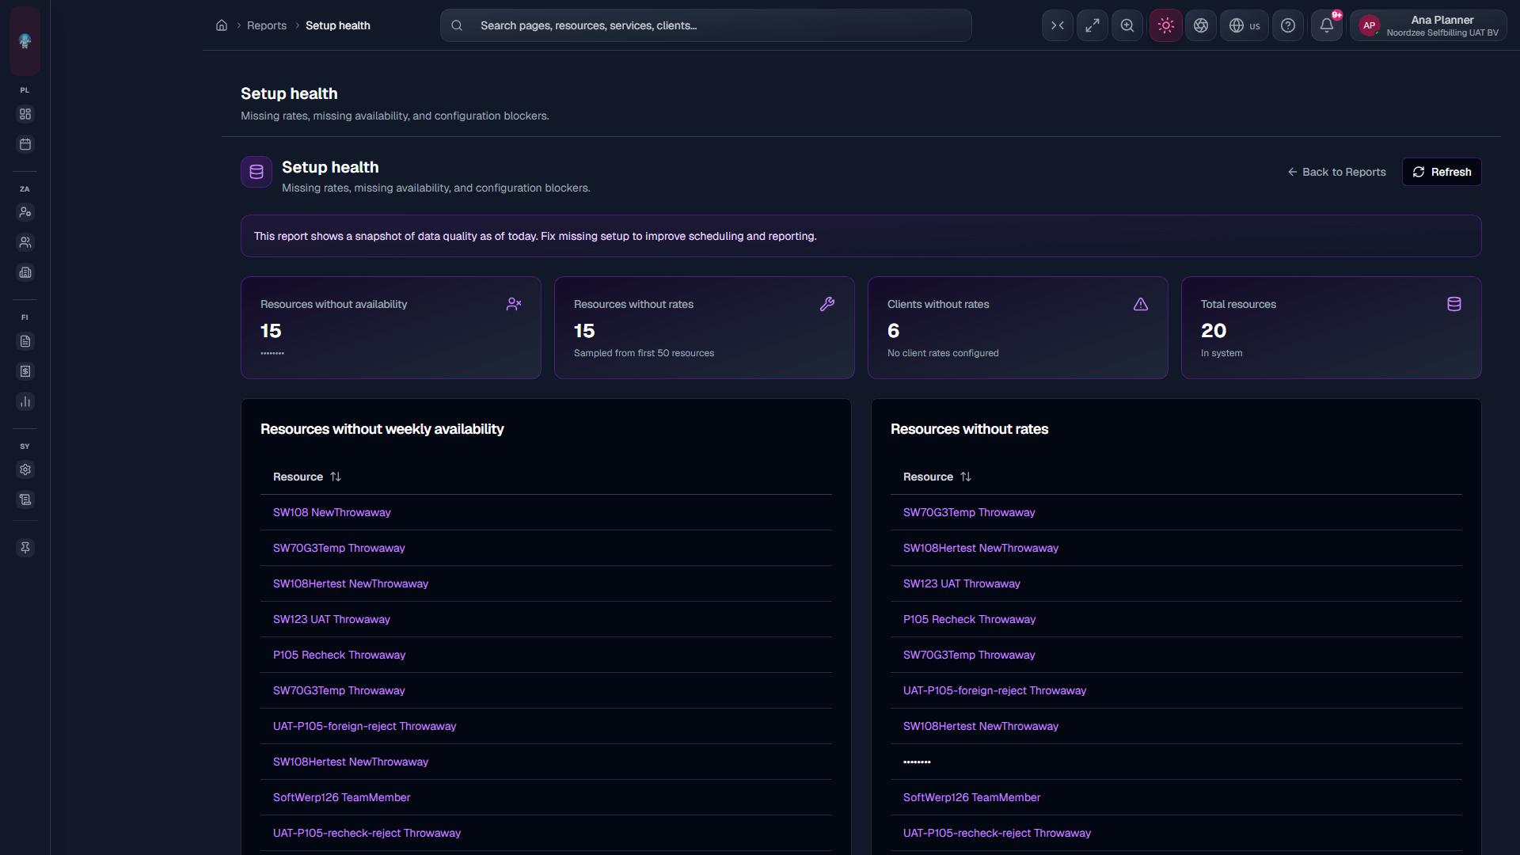Image resolution: width=1520 pixels, height=855 pixels.
Task: Toggle the light theme sun button
Action: click(1166, 25)
